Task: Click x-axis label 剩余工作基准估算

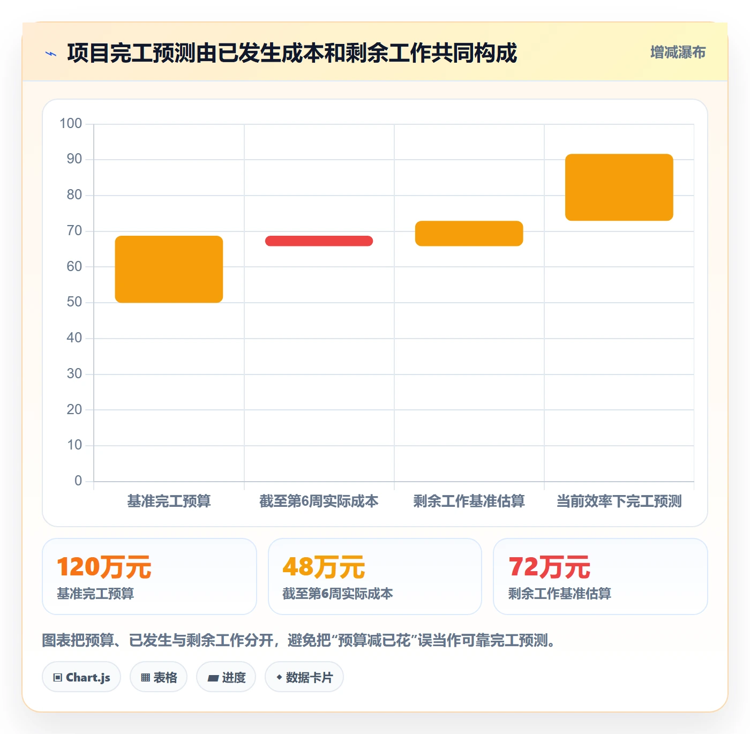Action: (469, 501)
